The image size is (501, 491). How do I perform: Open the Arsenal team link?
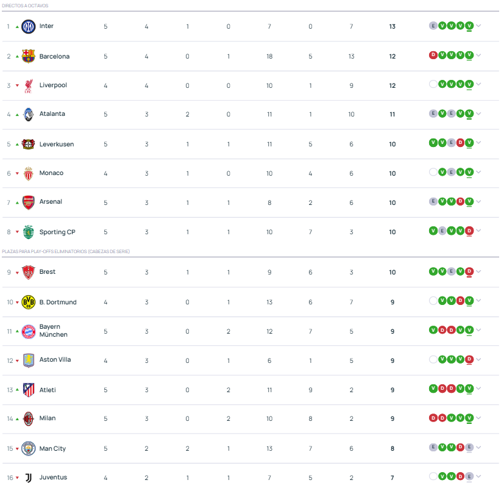pyautogui.click(x=51, y=202)
